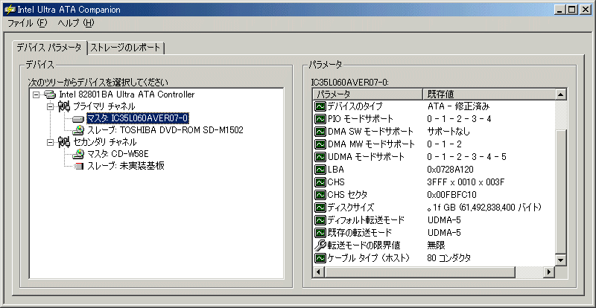Close the Intel Ultra ATA Companion window
Image resolution: width=596 pixels, height=308 pixels.
tap(585, 10)
